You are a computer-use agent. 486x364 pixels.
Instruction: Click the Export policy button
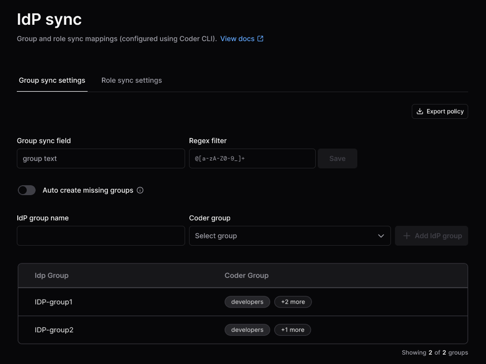coord(440,111)
